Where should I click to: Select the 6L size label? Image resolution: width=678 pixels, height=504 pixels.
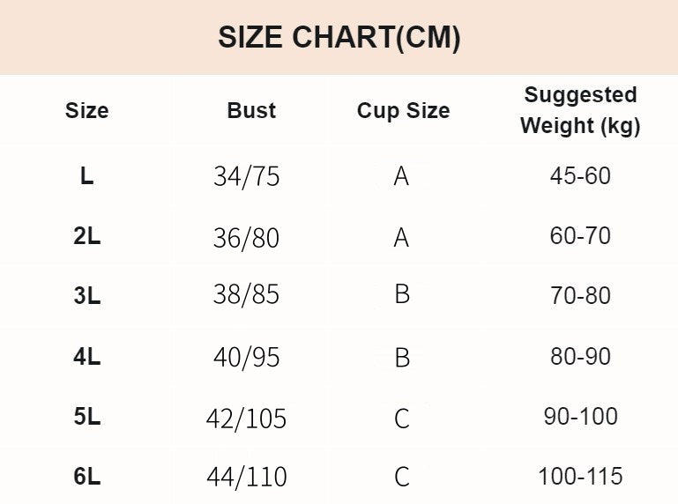[x=87, y=477]
